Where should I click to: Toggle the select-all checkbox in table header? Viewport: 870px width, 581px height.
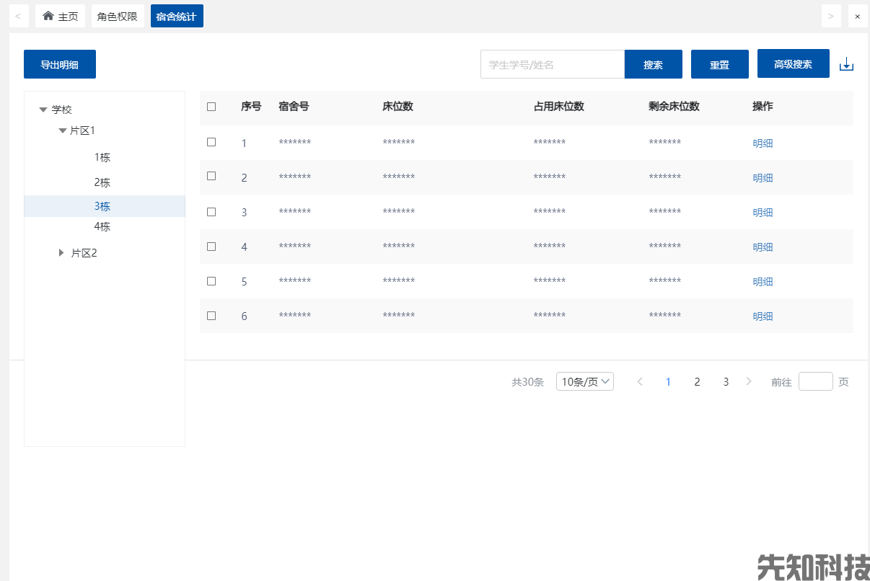click(x=211, y=107)
